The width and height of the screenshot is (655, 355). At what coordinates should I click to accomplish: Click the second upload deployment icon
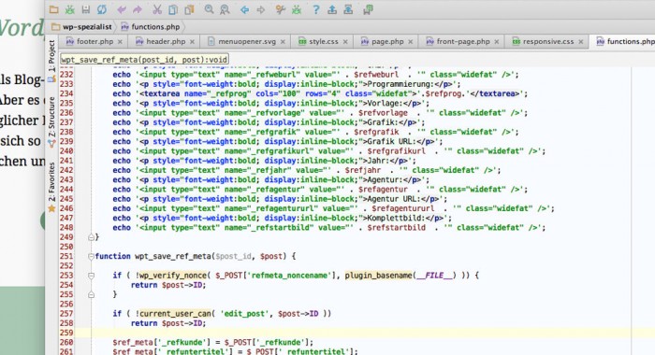[x=348, y=9]
